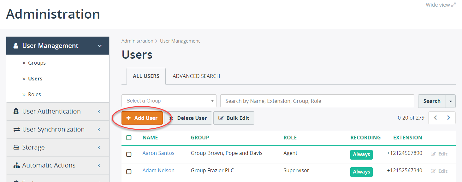Viewport: 462px width, 182px height.
Task: Click the extension +12124567890
Action: [405, 153]
